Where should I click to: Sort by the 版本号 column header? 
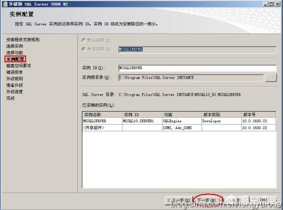click(259, 115)
